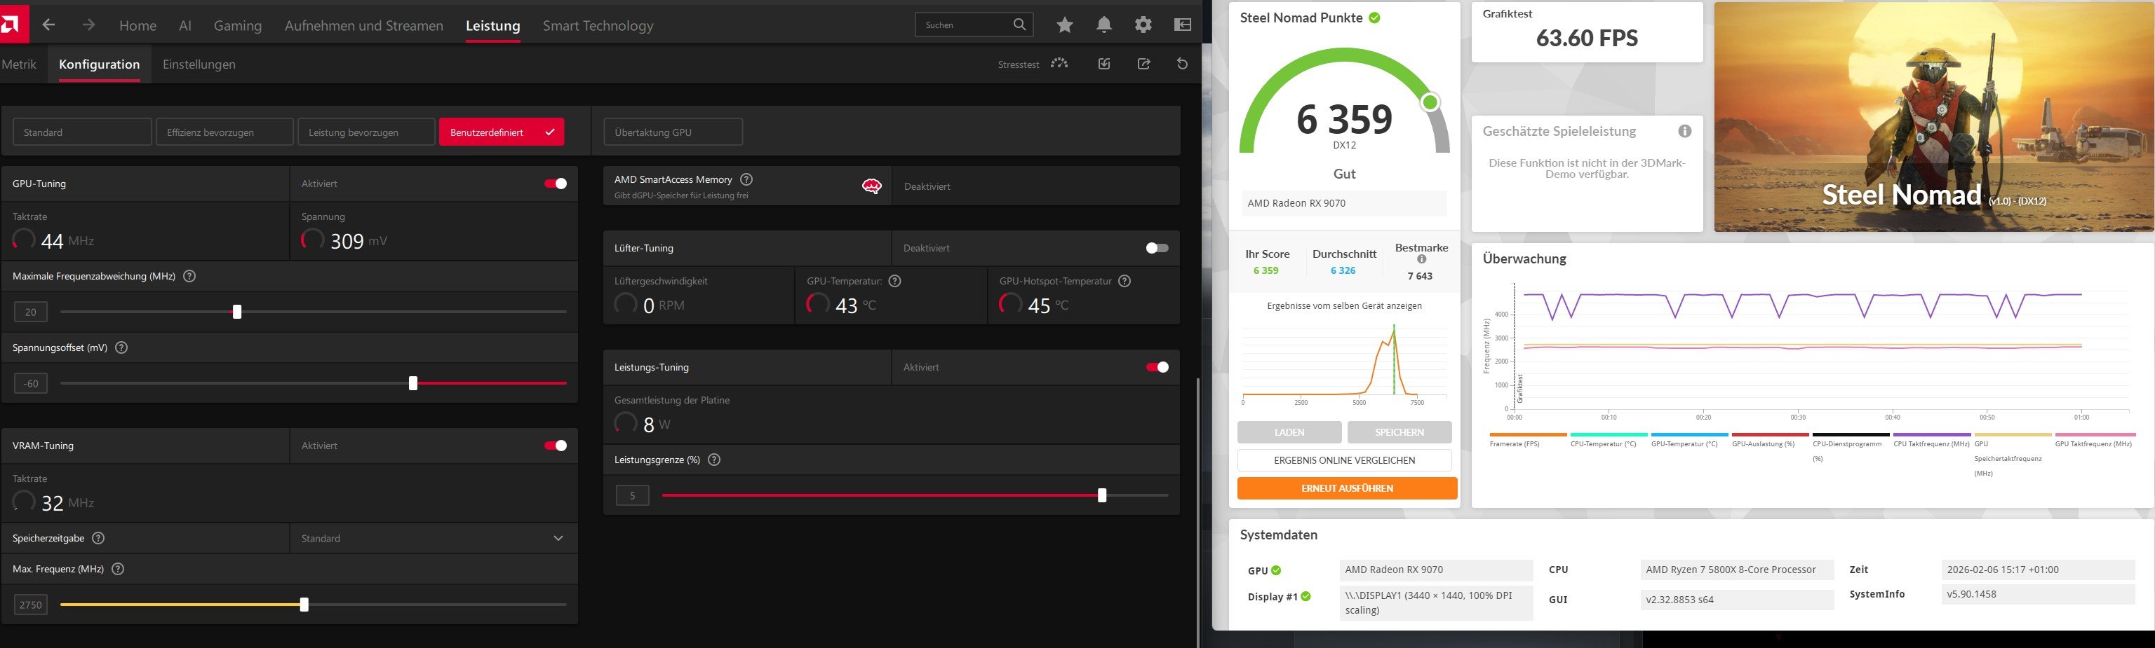Start the Stresstest icon
Image resolution: width=2155 pixels, height=648 pixels.
(1060, 64)
